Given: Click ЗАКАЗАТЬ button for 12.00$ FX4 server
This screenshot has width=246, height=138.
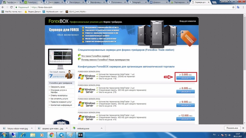Looking at the screenshot, I should click(185, 119).
